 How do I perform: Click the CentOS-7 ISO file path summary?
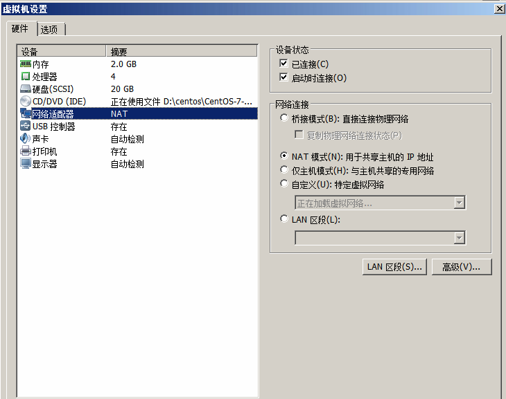click(x=182, y=102)
